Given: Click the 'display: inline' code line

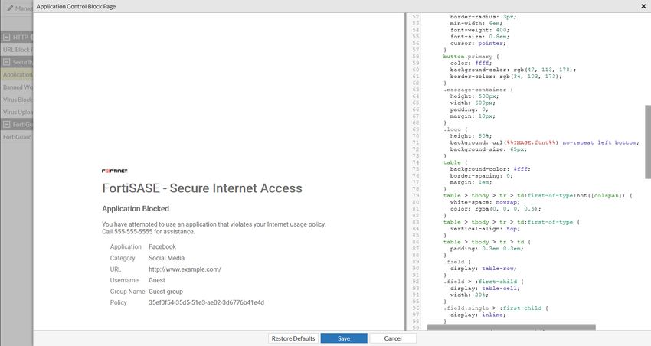Looking at the screenshot, I should 478,315.
